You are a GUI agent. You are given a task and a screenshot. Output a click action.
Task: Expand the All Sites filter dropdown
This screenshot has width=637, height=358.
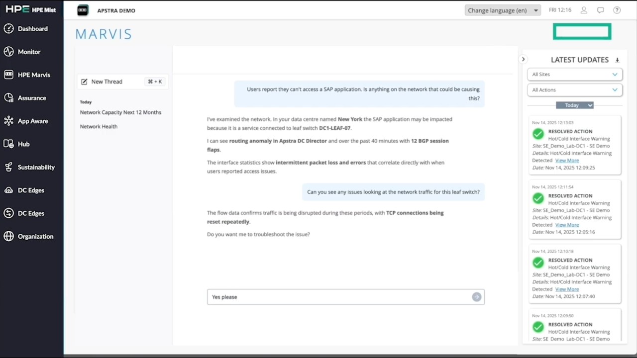pos(575,74)
